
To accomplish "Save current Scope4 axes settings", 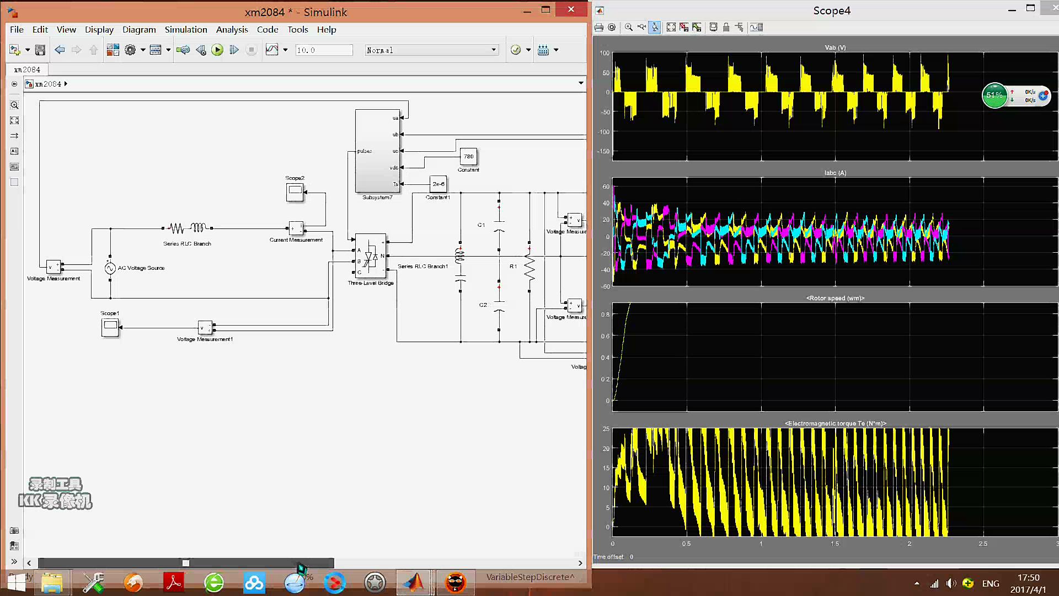I will pos(684,27).
